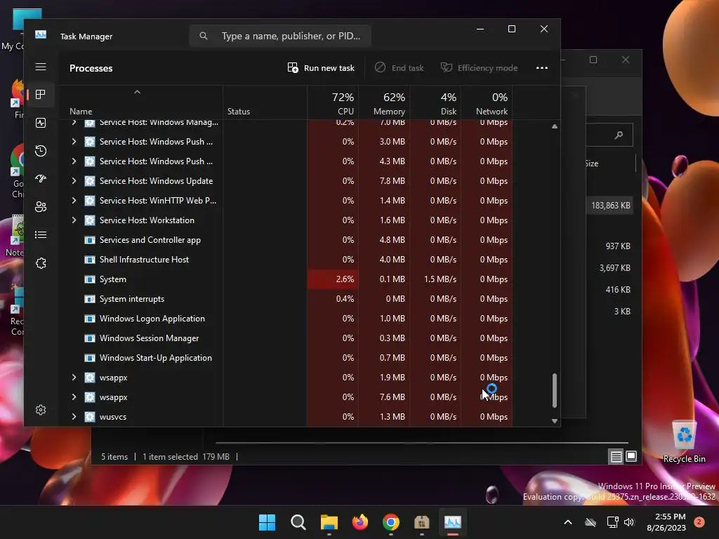This screenshot has height=539, width=719.
Task: Click the Type a name, publisher, or PID search field
Action: (x=280, y=36)
